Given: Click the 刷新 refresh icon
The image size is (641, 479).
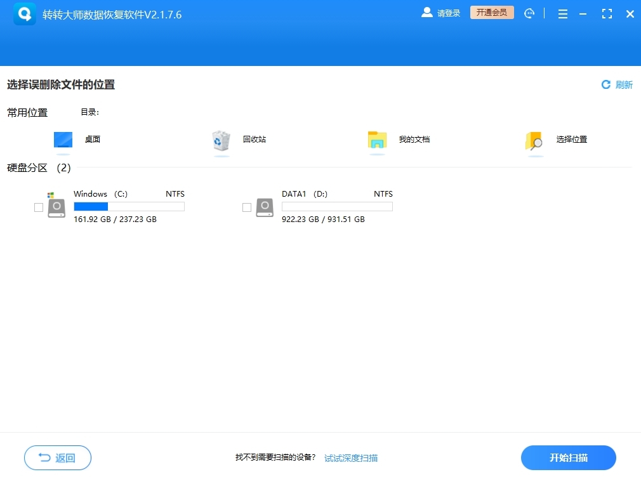Looking at the screenshot, I should coord(605,84).
